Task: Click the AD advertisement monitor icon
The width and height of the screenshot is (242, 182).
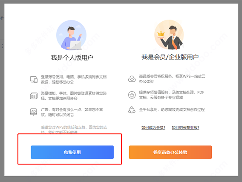Action: click(x=34, y=112)
